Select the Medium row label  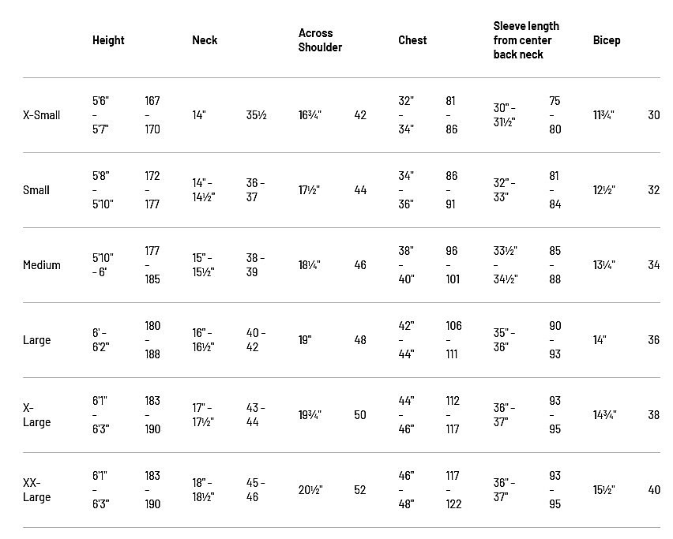click(x=42, y=265)
